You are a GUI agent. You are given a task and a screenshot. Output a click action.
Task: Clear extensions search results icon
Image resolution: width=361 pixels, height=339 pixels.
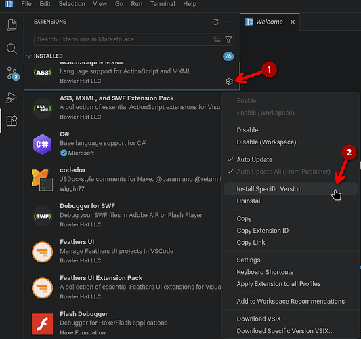click(217, 39)
